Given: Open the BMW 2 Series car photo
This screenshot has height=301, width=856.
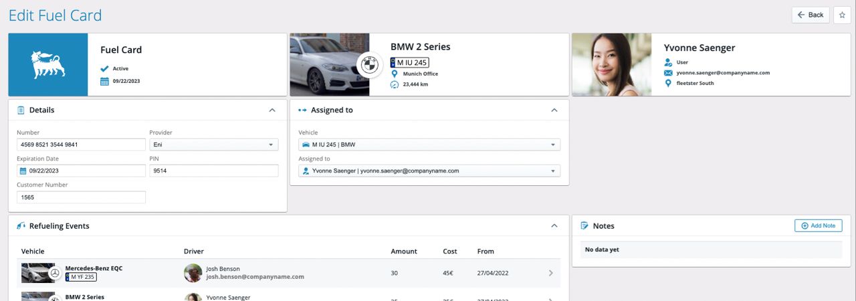Looking at the screenshot, I should [x=329, y=65].
